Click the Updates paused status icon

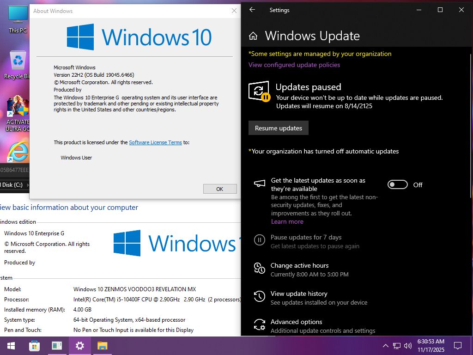259,91
